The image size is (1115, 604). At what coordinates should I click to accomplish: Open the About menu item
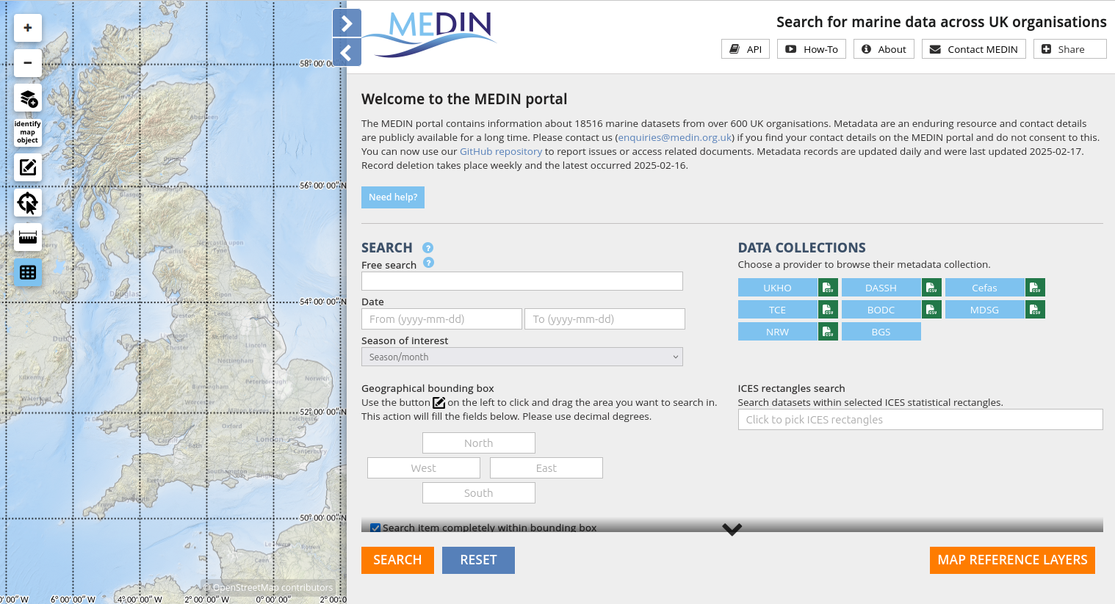tap(884, 49)
